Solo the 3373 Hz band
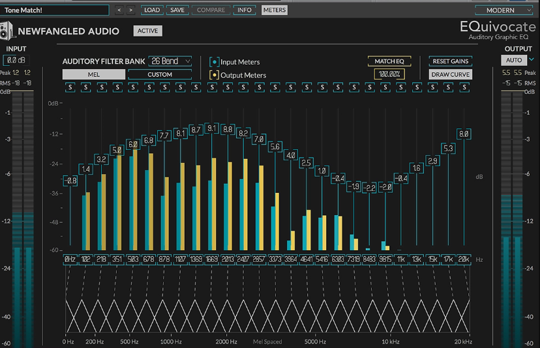This screenshot has height=348, width=540. (275, 87)
